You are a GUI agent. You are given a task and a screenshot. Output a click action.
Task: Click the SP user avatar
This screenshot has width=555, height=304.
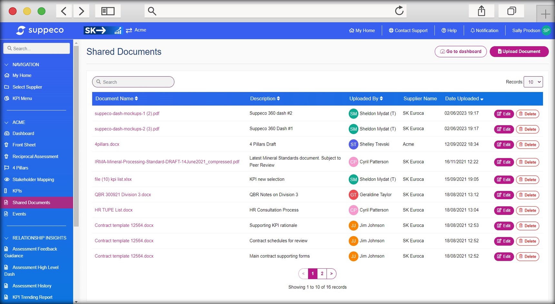pos(546,31)
